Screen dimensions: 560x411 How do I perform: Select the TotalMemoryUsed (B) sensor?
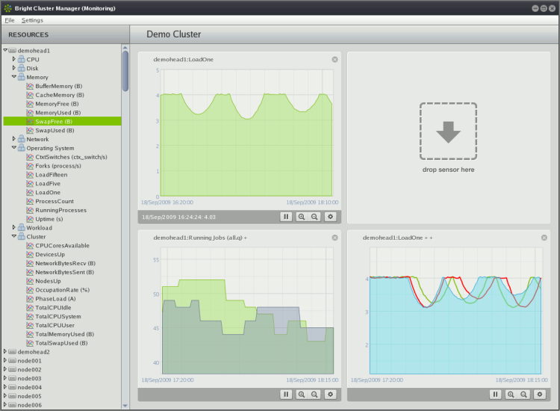click(x=65, y=334)
